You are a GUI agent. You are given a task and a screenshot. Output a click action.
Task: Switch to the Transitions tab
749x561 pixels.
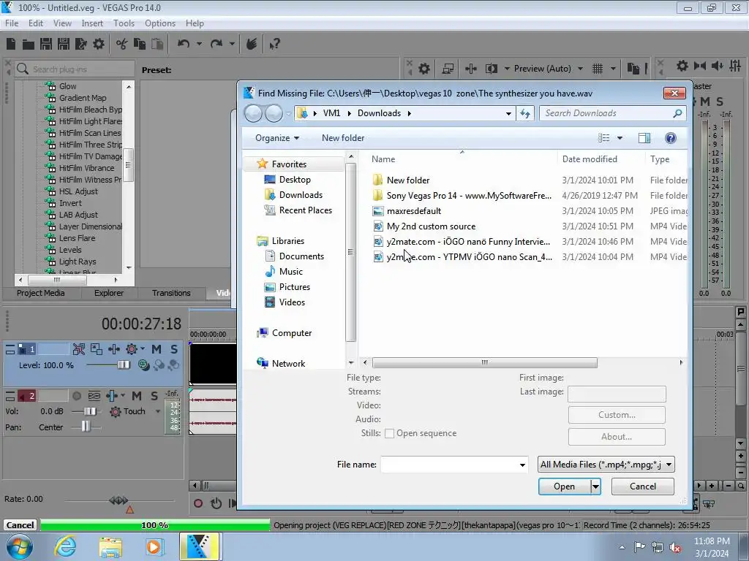[171, 294]
